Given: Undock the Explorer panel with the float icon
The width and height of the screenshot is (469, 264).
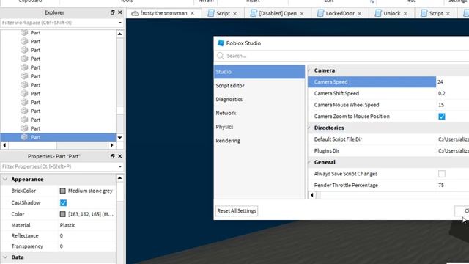Looking at the screenshot, I should click(112, 12).
